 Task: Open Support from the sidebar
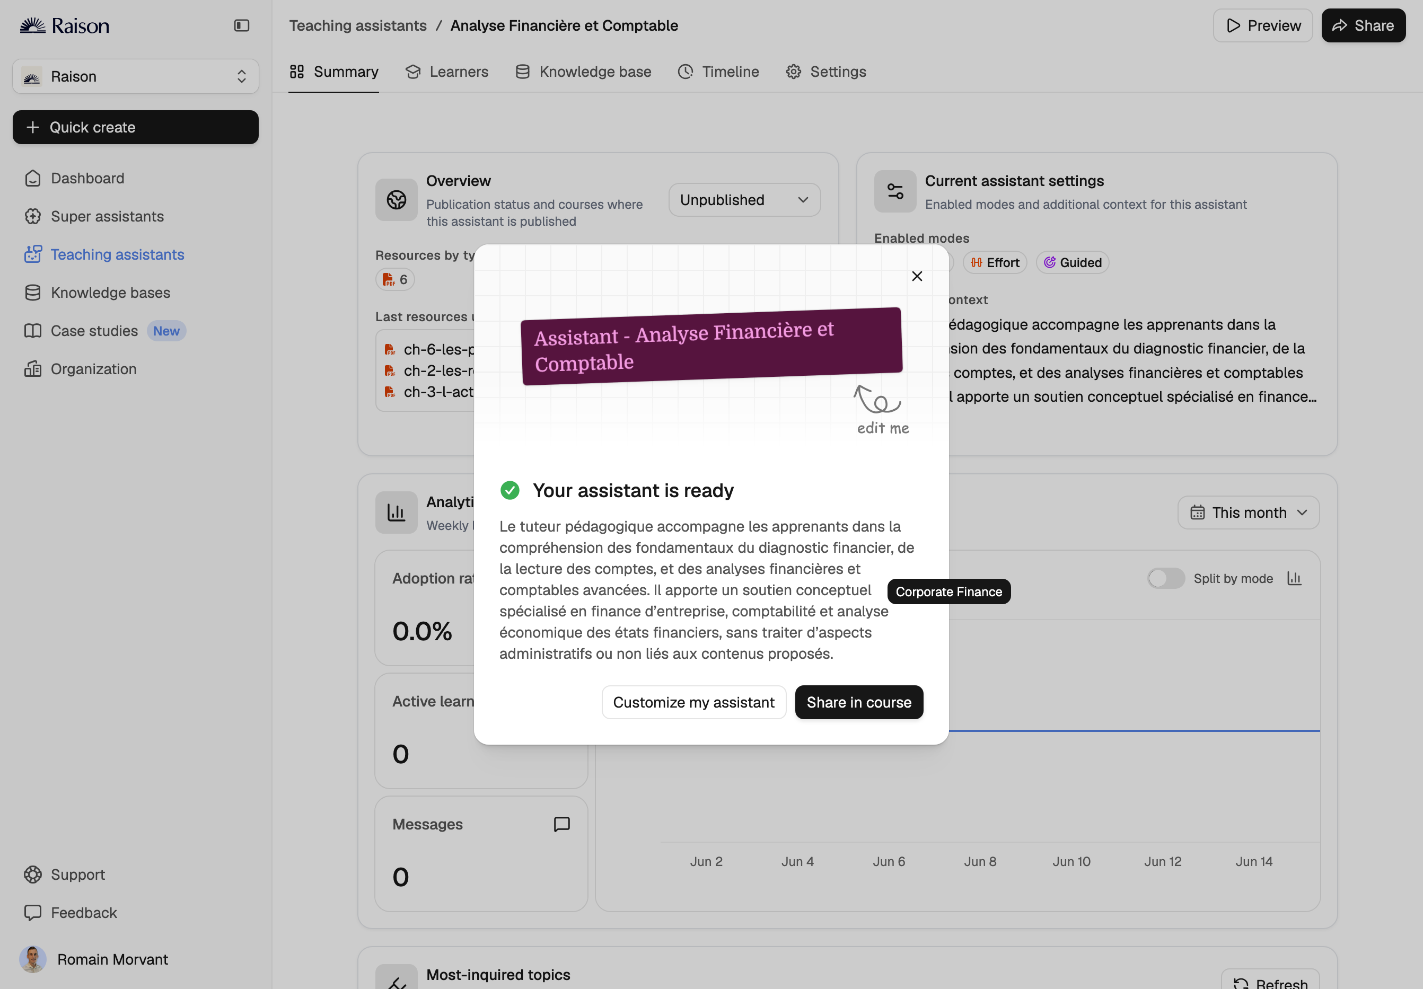(x=78, y=875)
